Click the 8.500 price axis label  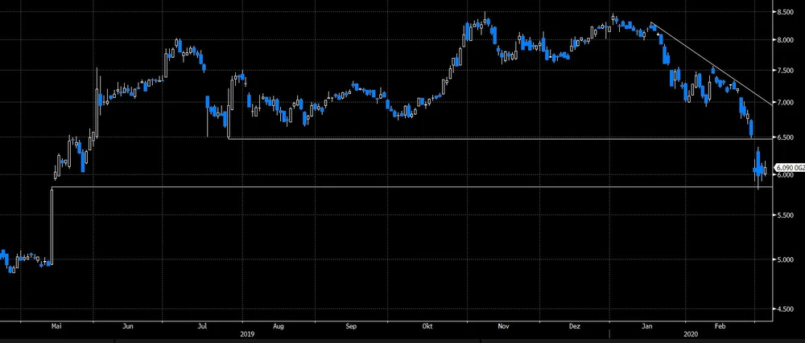click(x=786, y=12)
